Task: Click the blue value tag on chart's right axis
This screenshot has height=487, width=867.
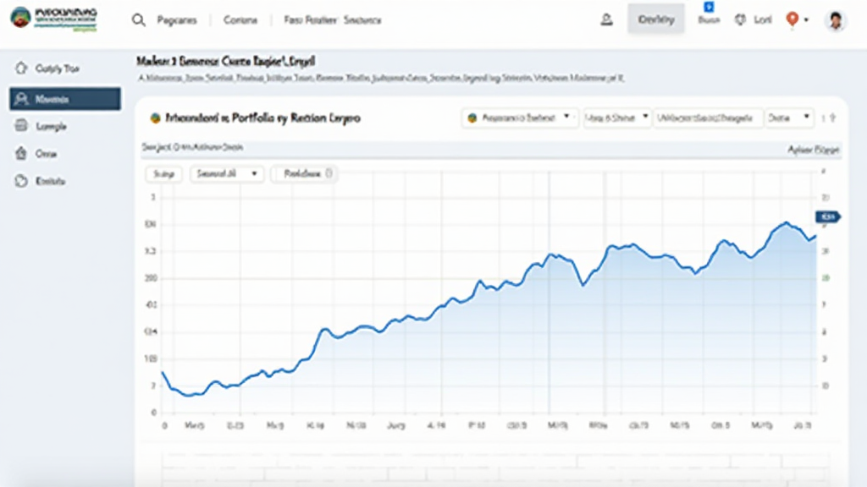Action: (x=826, y=217)
